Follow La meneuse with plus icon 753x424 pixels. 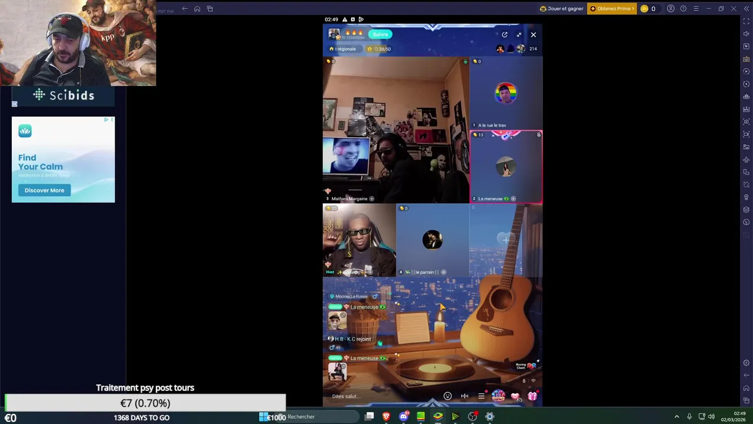tap(513, 199)
